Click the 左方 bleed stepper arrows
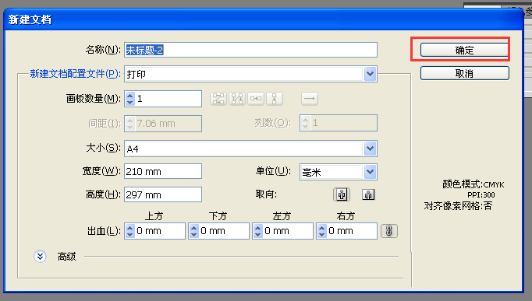The image size is (532, 301). coord(258,231)
